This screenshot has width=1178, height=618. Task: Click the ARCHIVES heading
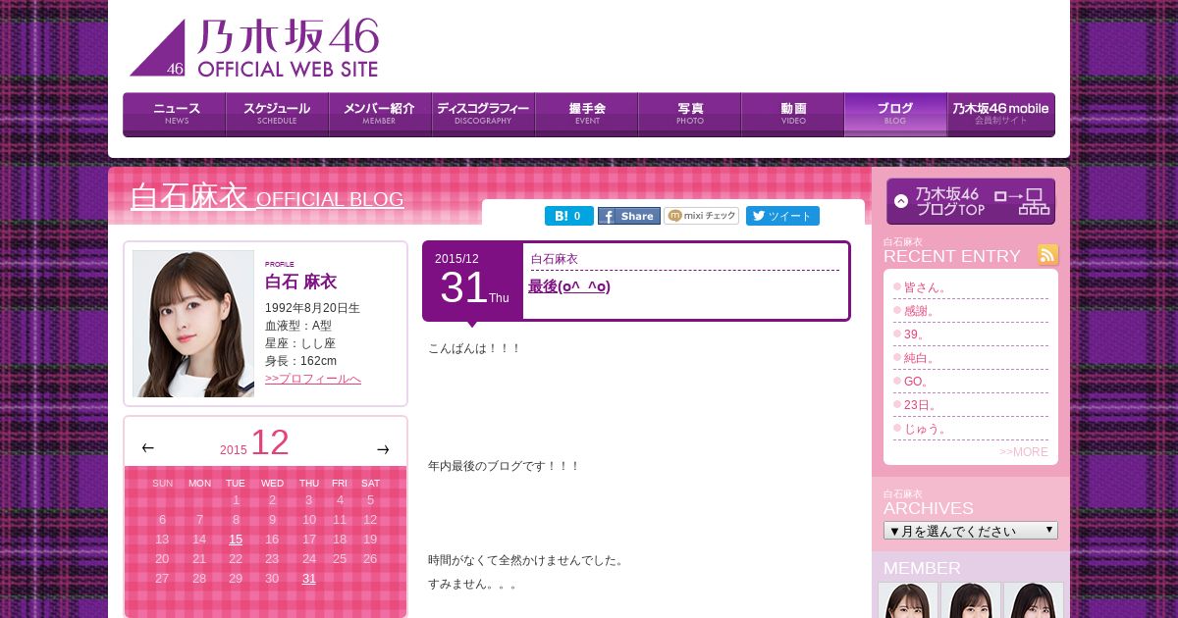point(929,508)
